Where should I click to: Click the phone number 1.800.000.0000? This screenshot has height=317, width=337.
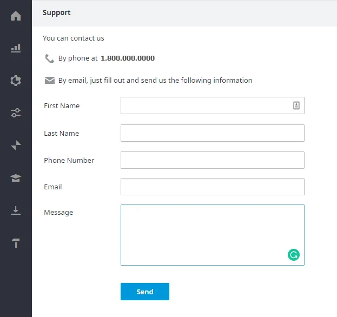coord(128,58)
